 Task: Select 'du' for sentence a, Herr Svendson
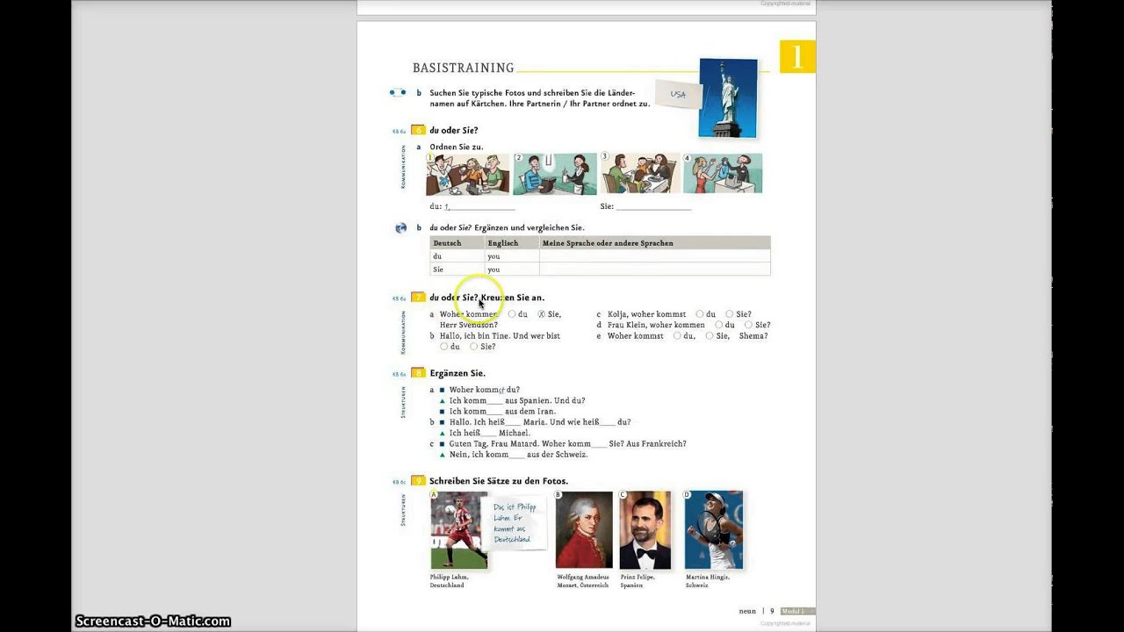(512, 314)
